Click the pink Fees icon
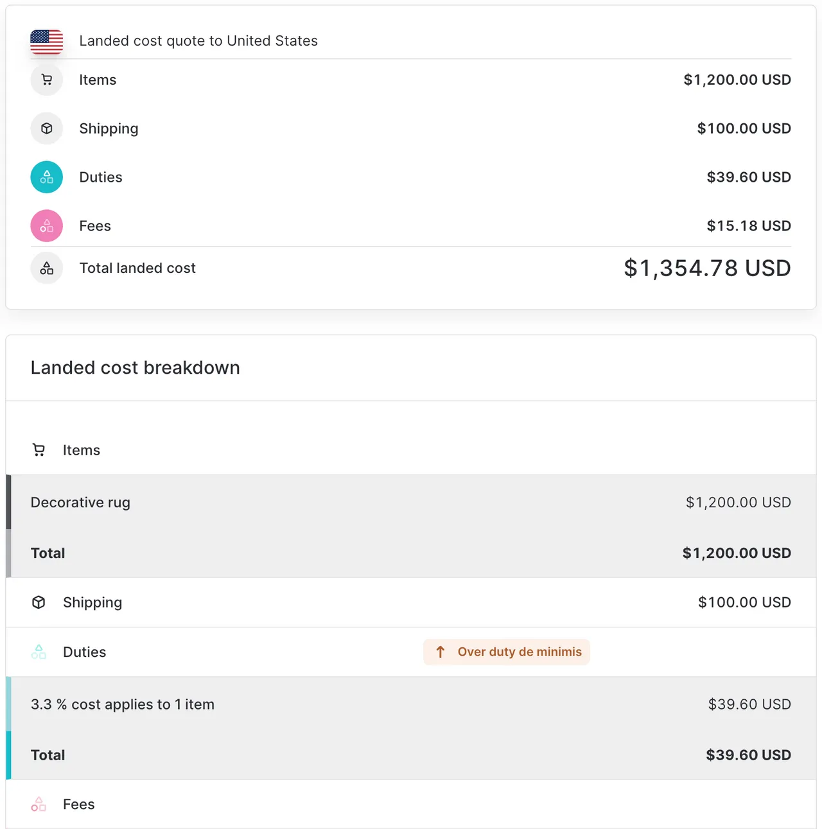 click(46, 225)
